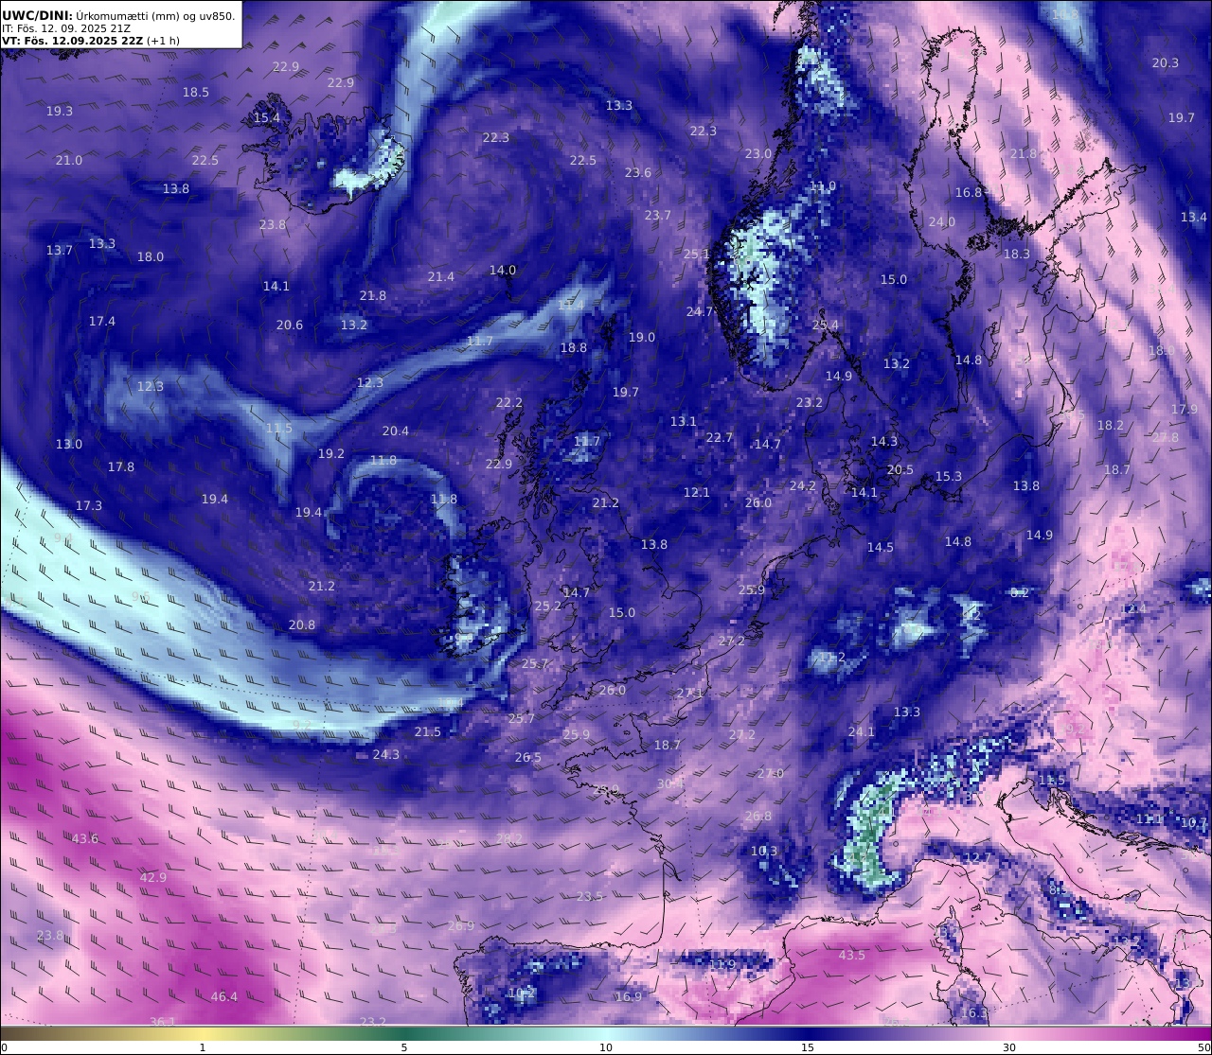Click the '17.9' map value
1212x1055 pixels.
pos(1185,410)
